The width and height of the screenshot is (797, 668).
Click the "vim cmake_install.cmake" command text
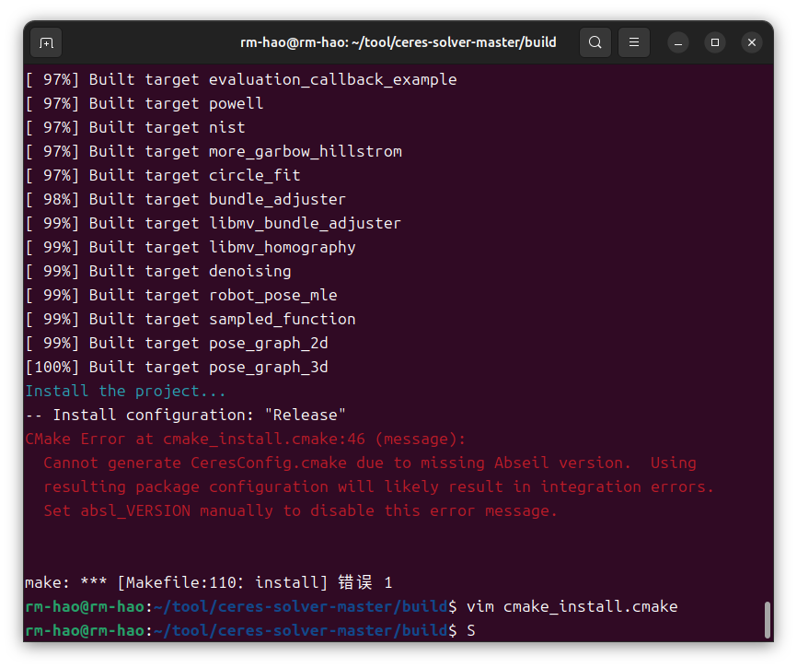pyautogui.click(x=572, y=606)
